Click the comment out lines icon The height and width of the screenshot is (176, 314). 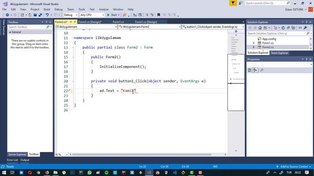[x=147, y=15]
